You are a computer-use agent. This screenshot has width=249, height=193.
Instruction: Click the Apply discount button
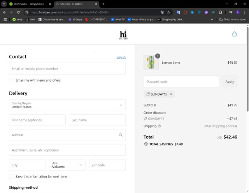[x=230, y=82]
